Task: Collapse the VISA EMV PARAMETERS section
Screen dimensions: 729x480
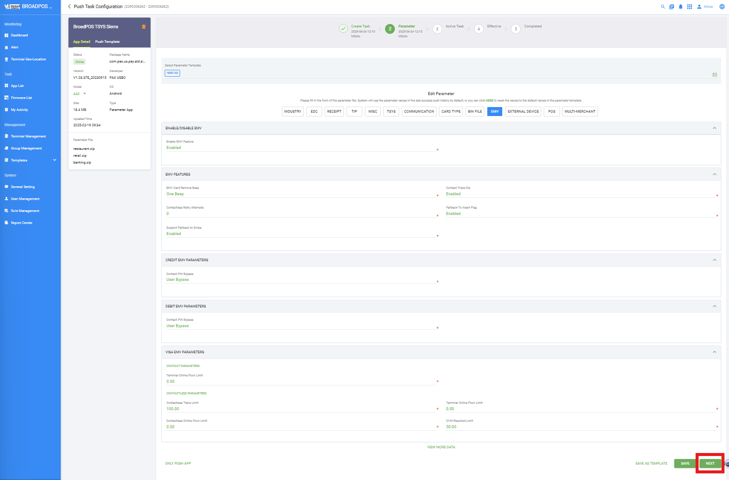Action: tap(714, 352)
